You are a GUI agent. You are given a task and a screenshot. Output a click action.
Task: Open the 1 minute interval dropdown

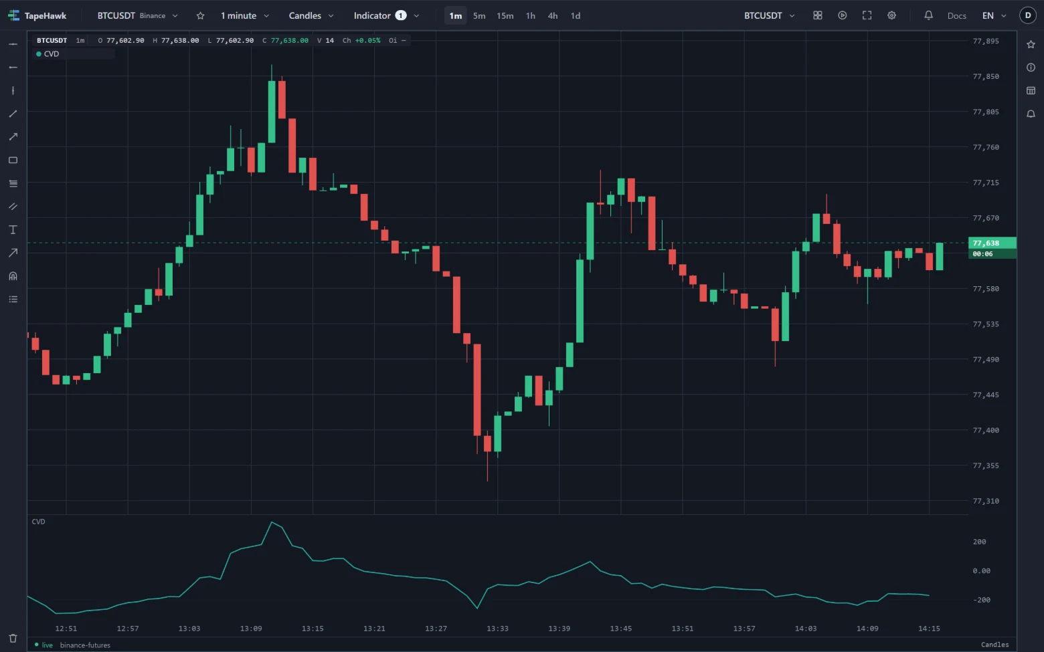point(245,15)
